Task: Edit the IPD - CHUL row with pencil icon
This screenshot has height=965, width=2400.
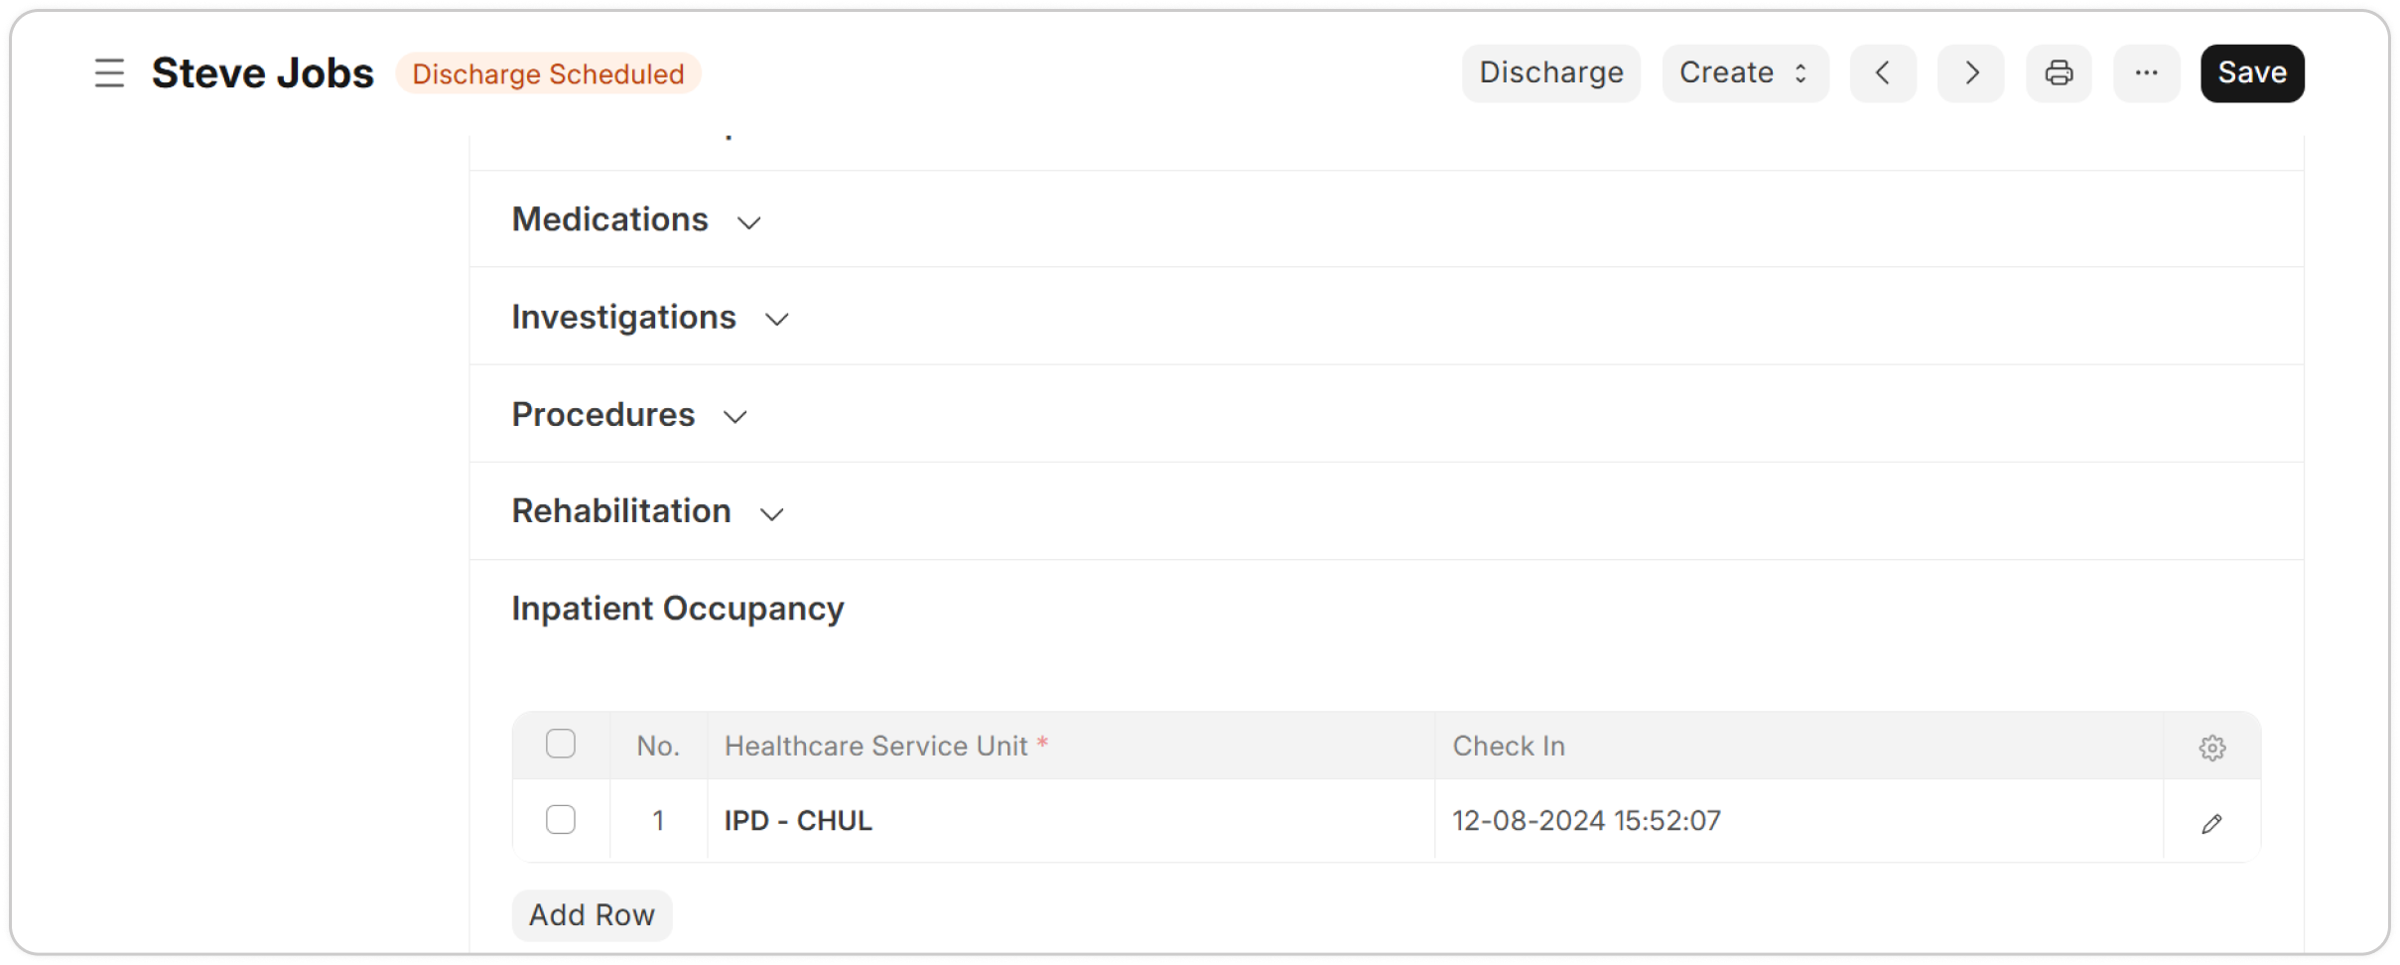Action: [2213, 823]
